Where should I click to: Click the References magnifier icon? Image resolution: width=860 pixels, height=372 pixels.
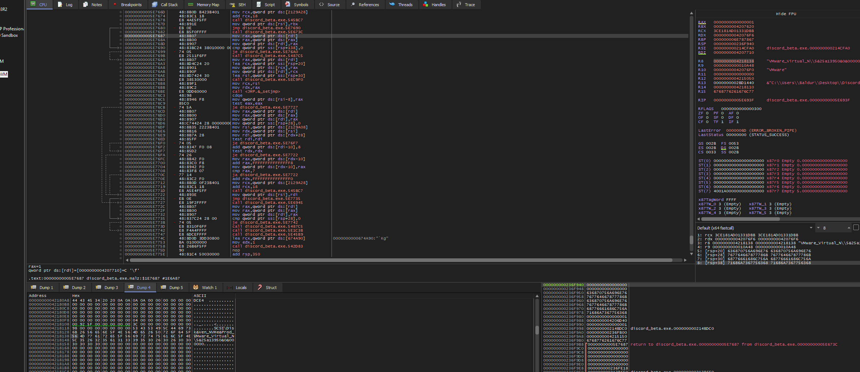click(353, 5)
